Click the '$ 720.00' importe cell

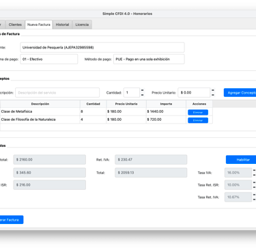tap(166, 120)
